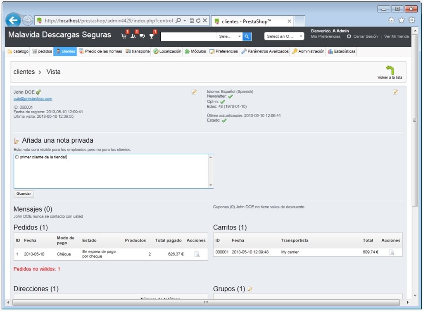
Task: Edit John DOE customer details pencil icon
Action: click(194, 92)
